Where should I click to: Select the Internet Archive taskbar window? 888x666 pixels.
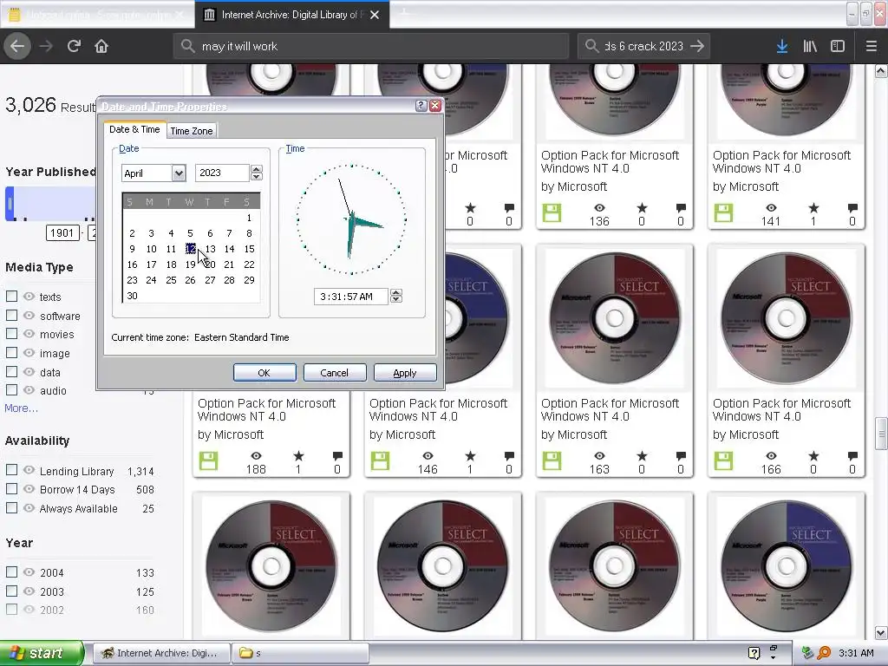pos(160,653)
